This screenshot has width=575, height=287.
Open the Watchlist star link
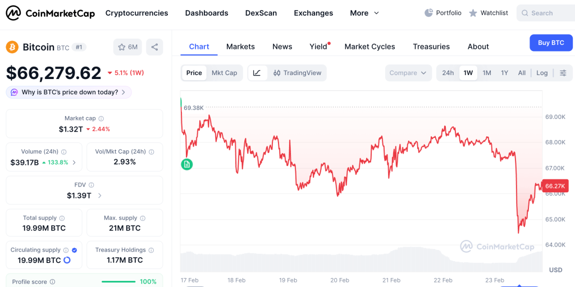(489, 13)
